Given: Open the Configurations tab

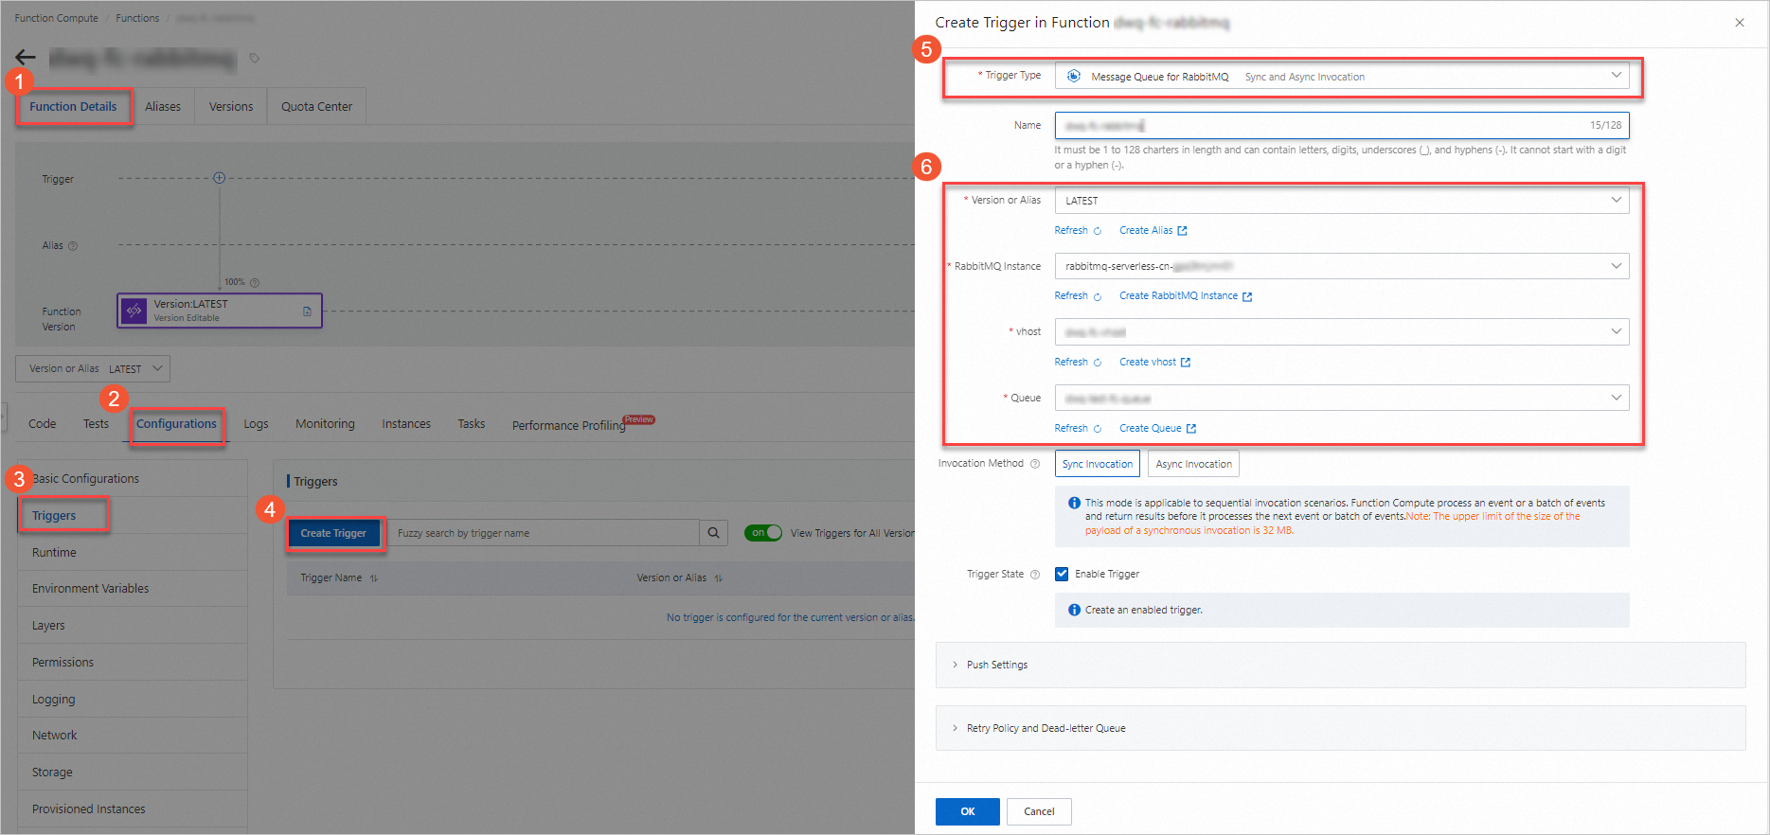Looking at the screenshot, I should point(176,424).
